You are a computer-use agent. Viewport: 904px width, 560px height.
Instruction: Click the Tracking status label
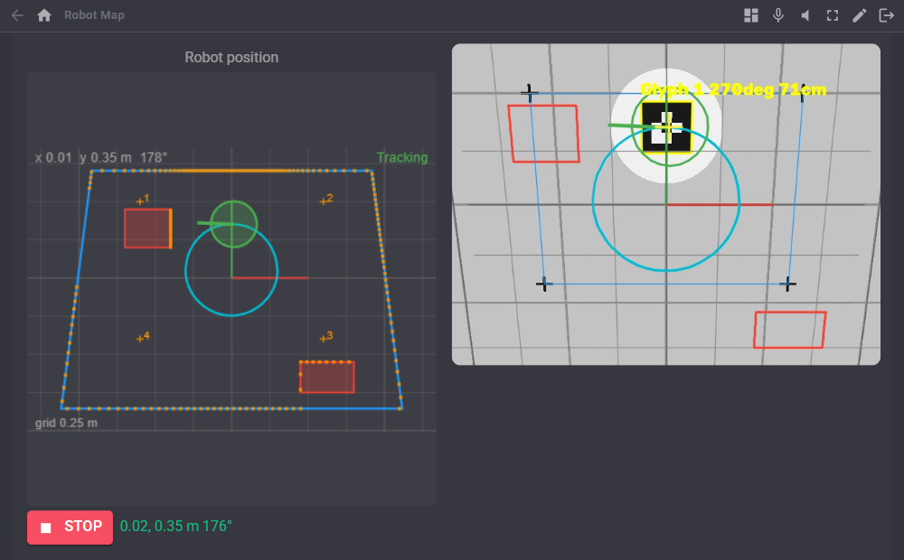tap(402, 157)
